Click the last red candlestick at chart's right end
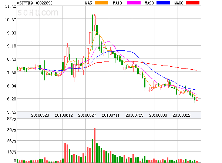Image resolution: width=222 pixels, height=163 pixels. 197,99
